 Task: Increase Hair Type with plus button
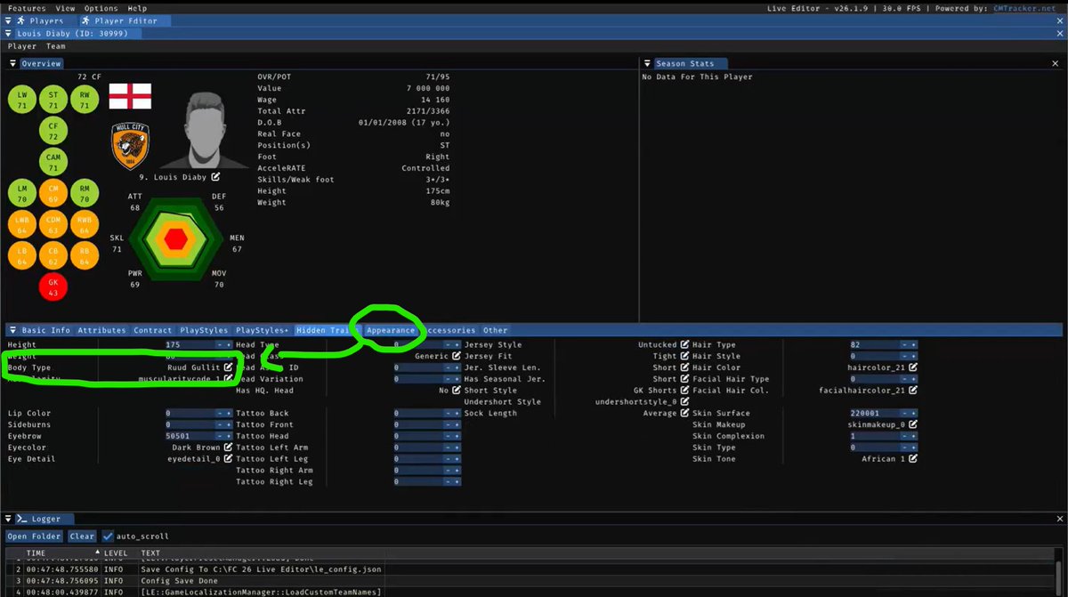(913, 344)
